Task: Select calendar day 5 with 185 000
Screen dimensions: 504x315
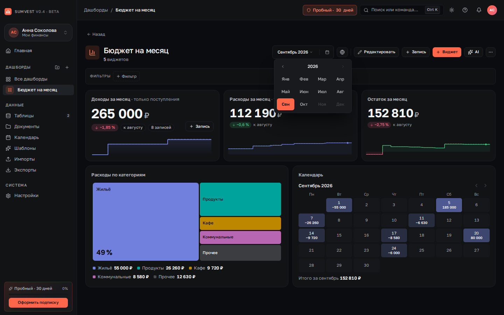Action: click(449, 205)
